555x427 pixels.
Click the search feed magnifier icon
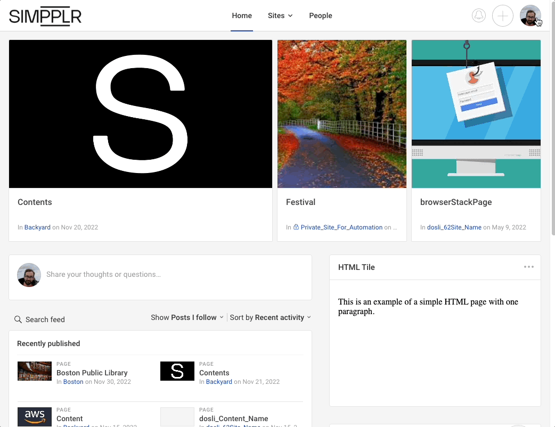(x=18, y=319)
